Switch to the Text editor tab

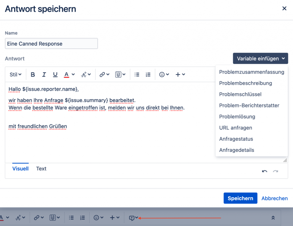click(41, 169)
